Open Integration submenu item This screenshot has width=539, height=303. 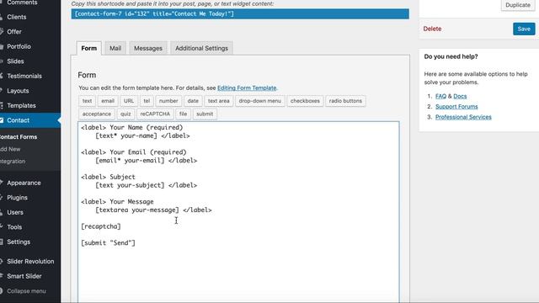click(x=13, y=161)
